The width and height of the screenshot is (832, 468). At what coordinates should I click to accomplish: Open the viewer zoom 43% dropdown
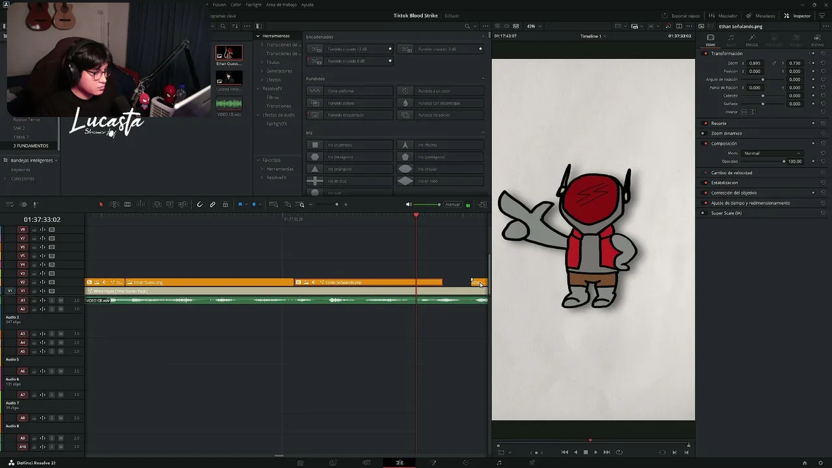(534, 26)
